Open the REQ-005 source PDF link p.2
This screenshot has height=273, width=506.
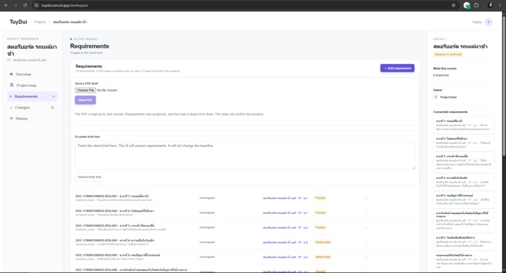[285, 257]
